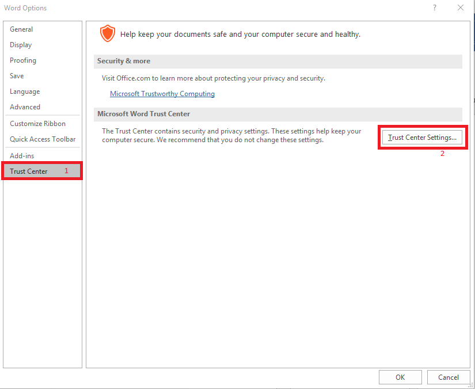Go to the Proofing settings category
The height and width of the screenshot is (389, 475).
(23, 60)
